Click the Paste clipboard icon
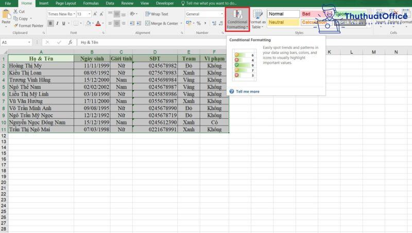The image size is (412, 233). 6,14
